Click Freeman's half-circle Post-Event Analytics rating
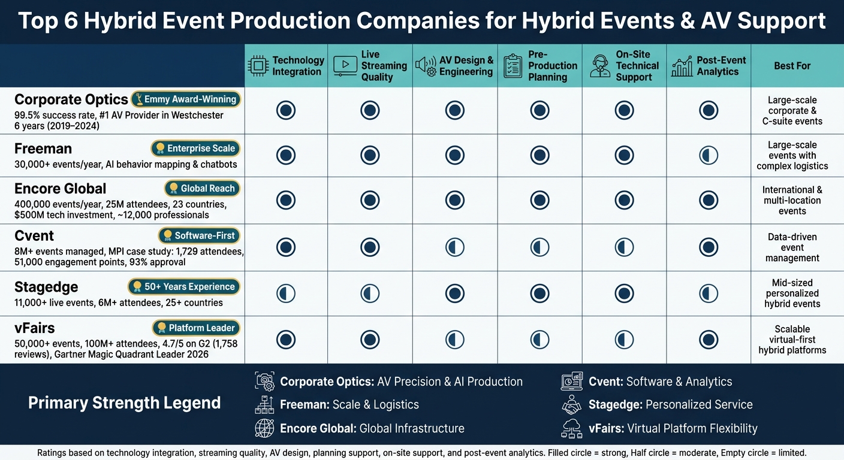This screenshot has height=460, width=844. 709,156
